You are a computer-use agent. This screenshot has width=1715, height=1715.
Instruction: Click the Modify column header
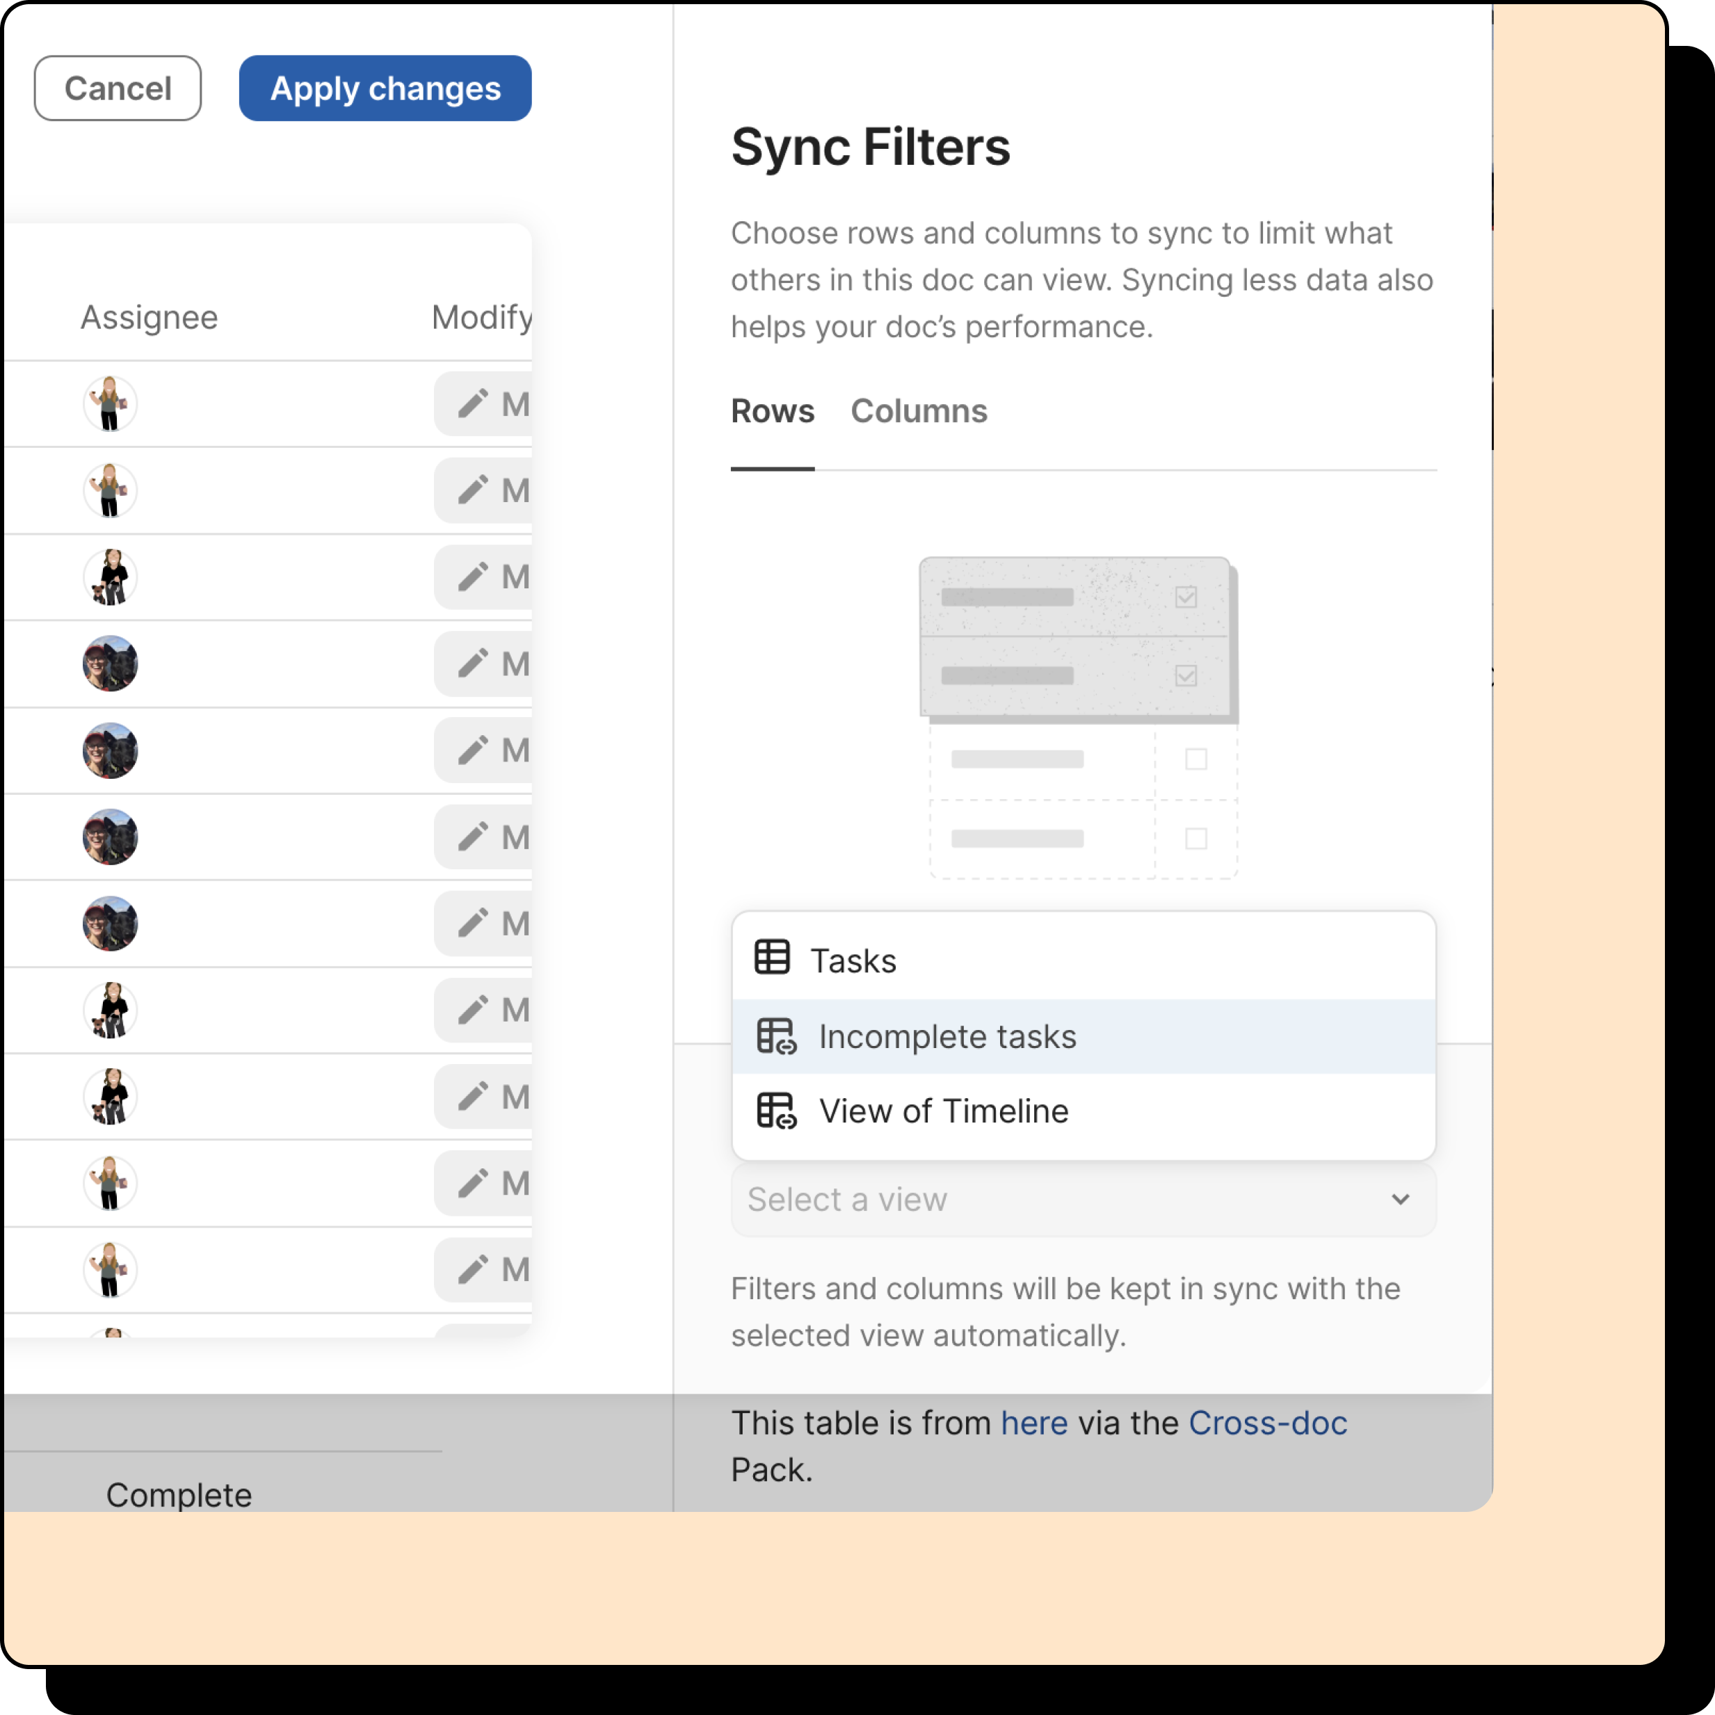pos(482,317)
